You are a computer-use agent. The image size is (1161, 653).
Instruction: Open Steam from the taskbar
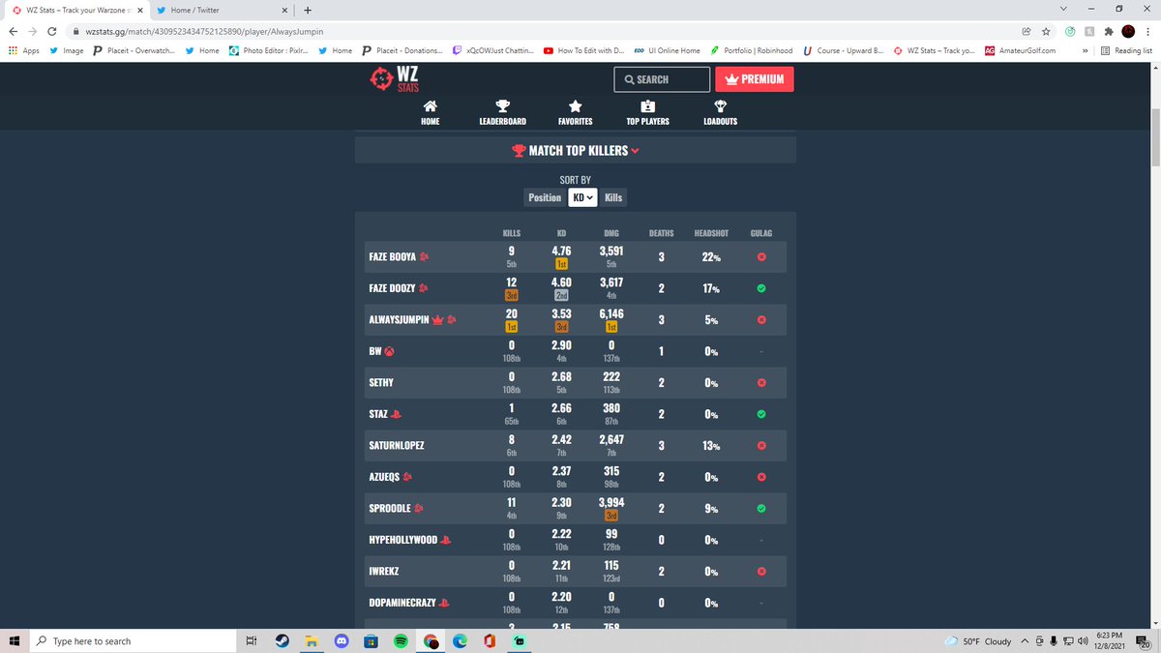click(x=282, y=640)
